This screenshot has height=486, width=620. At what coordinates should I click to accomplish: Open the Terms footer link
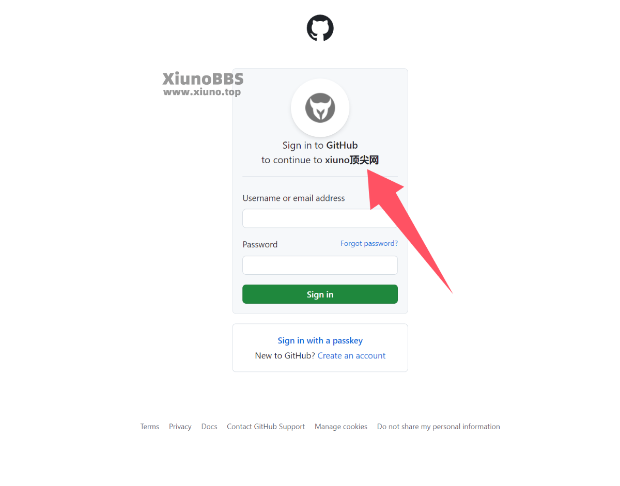150,427
